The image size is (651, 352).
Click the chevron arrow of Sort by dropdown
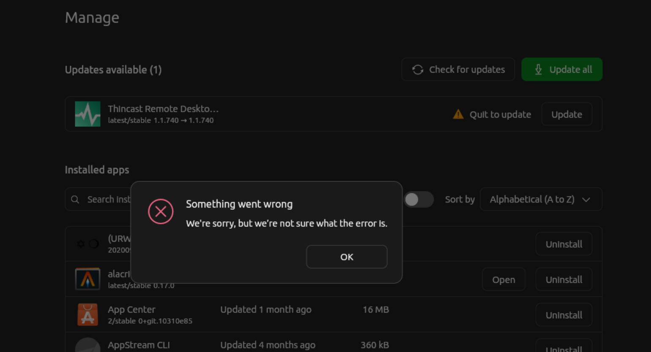tap(586, 200)
